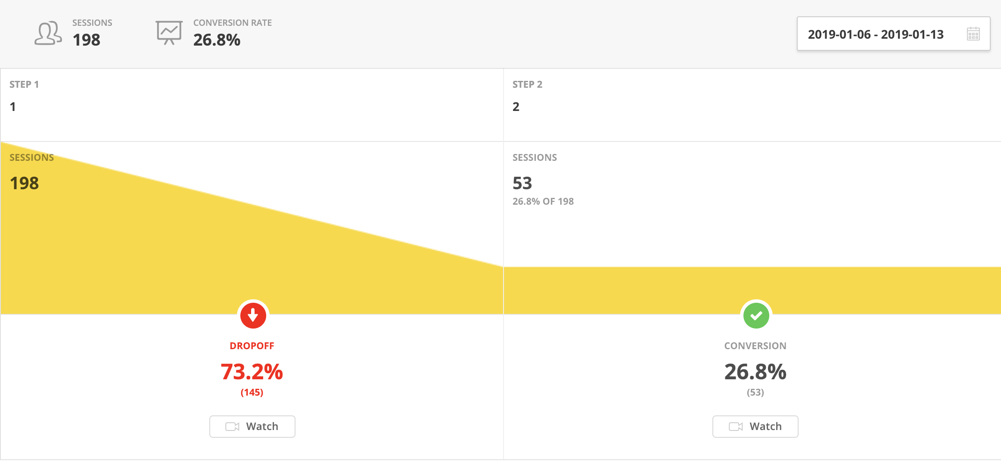The height and width of the screenshot is (461, 1001).
Task: Select the Step 2 header
Action: pyautogui.click(x=527, y=84)
